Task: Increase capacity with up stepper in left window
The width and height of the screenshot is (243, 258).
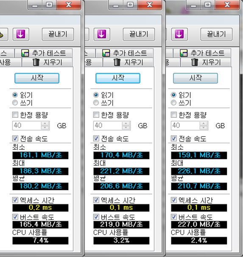Action: click(45, 123)
